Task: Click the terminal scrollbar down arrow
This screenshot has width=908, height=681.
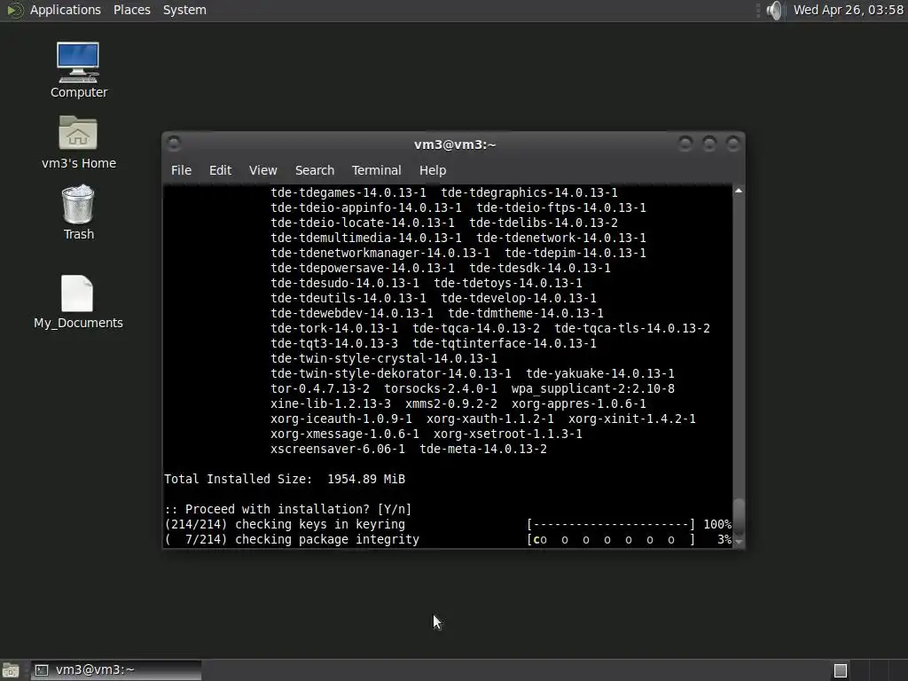Action: pos(739,543)
